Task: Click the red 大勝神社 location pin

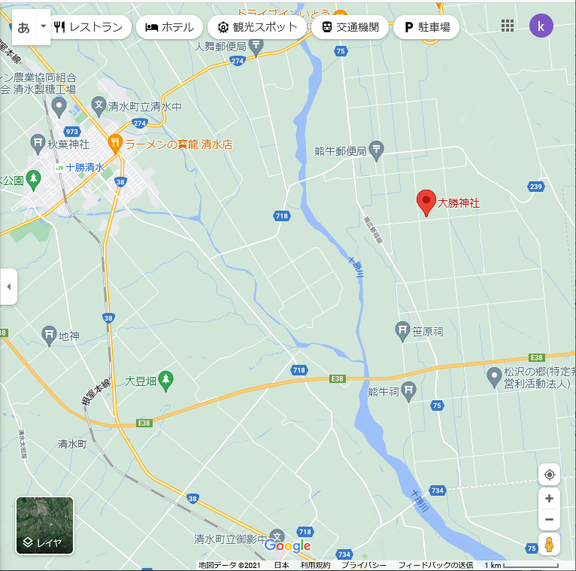Action: tap(426, 203)
